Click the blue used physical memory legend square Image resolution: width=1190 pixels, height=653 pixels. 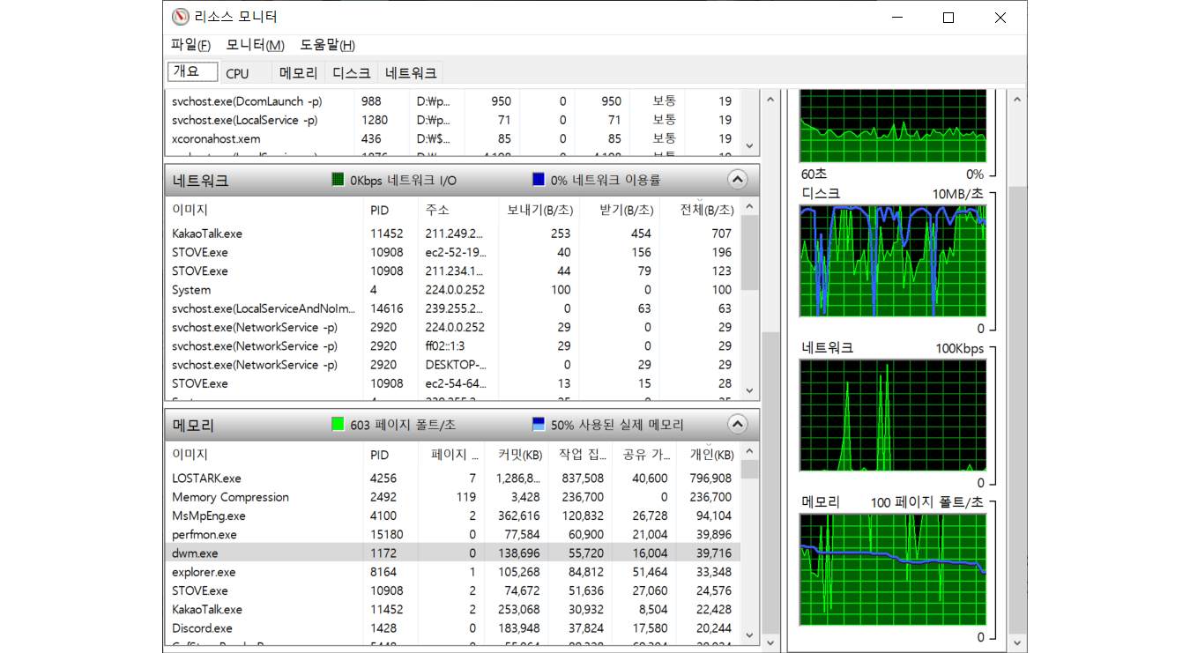click(x=539, y=425)
